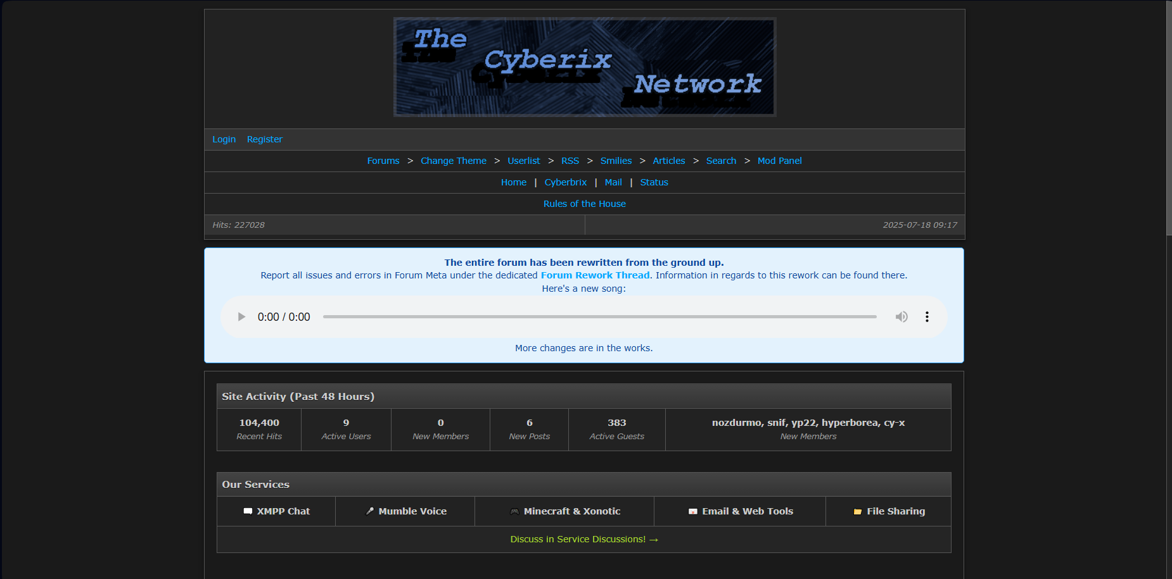The width and height of the screenshot is (1172, 579).
Task: Open the Login link
Action: coord(224,139)
